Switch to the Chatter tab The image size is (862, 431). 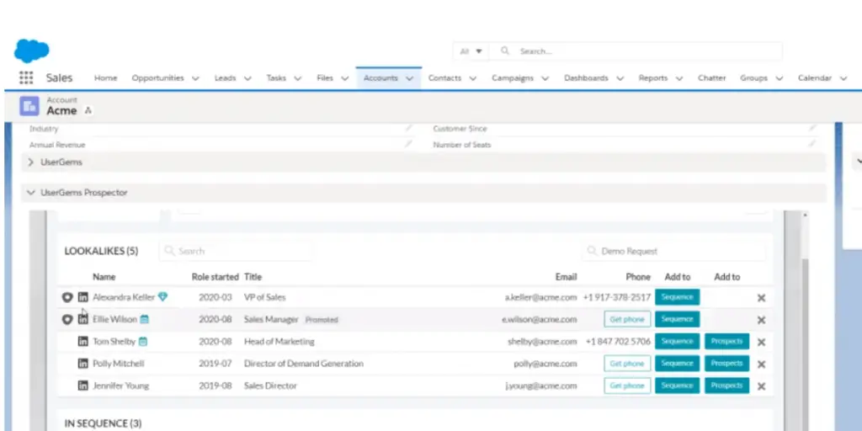coord(711,78)
